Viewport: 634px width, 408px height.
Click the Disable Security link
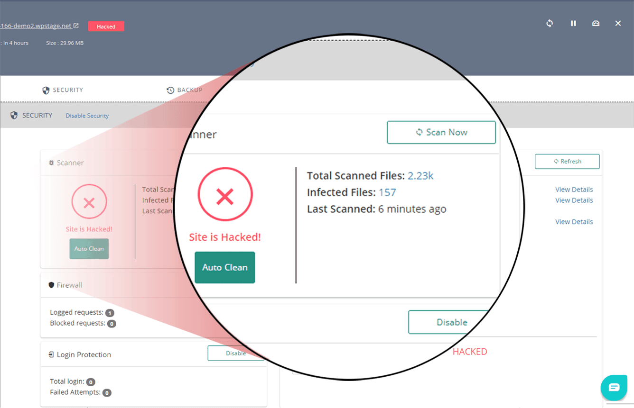coord(87,116)
